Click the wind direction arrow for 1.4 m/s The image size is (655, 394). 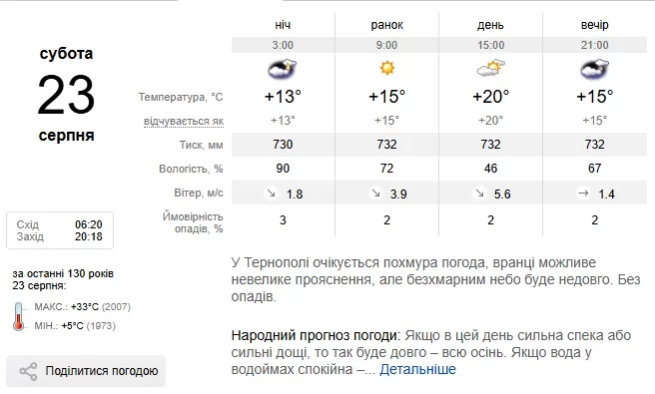coord(583,194)
